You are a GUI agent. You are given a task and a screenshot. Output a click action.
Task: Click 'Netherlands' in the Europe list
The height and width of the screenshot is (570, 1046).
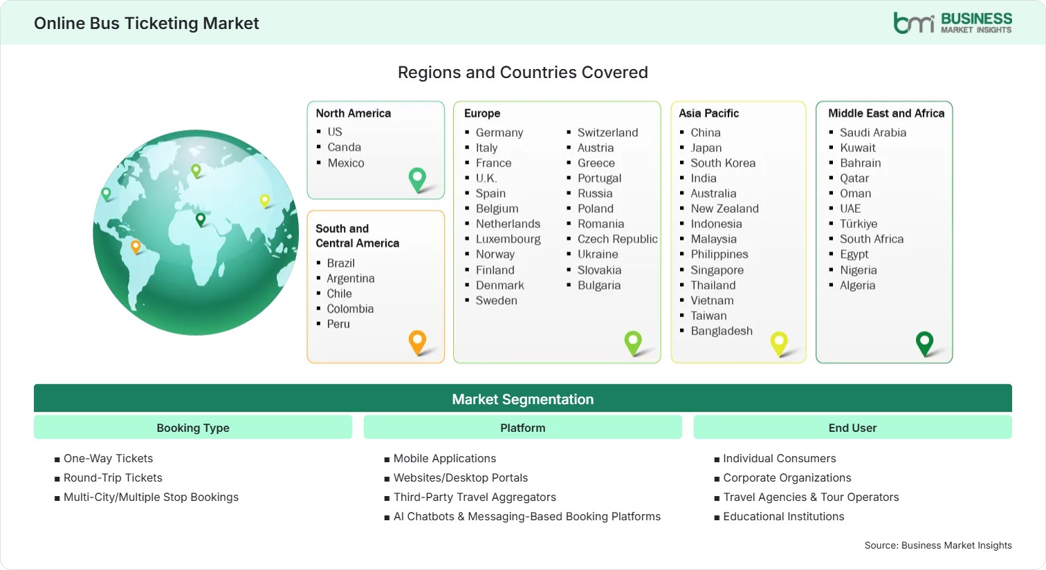pyautogui.click(x=508, y=224)
